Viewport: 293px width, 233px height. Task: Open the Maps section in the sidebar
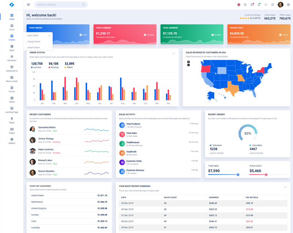pyautogui.click(x=12, y=121)
